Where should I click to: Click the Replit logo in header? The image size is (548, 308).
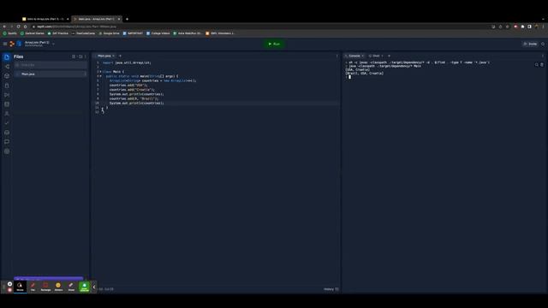[x=12, y=44]
